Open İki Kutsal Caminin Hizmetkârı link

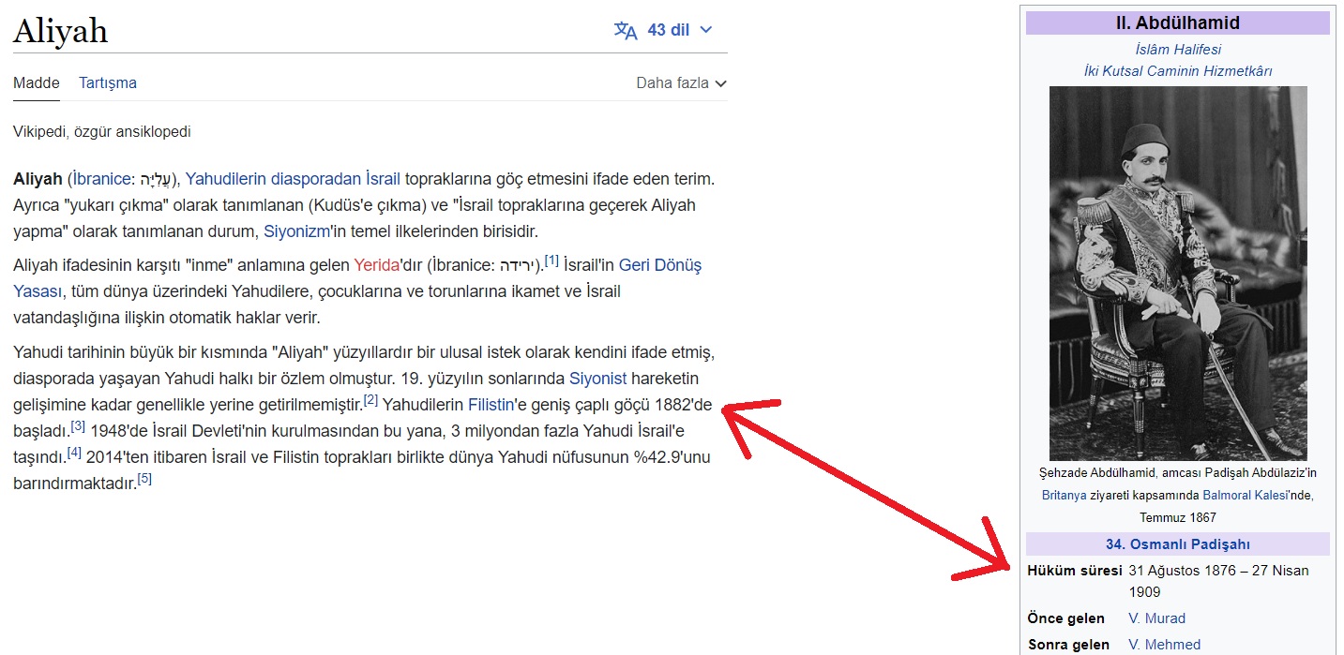point(1178,71)
